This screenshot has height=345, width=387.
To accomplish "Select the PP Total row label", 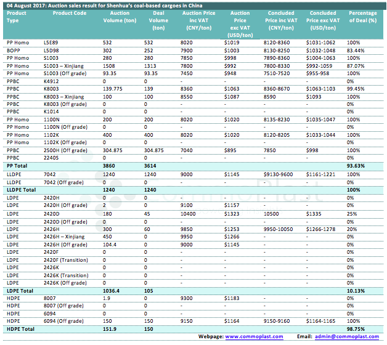I will point(17,165).
